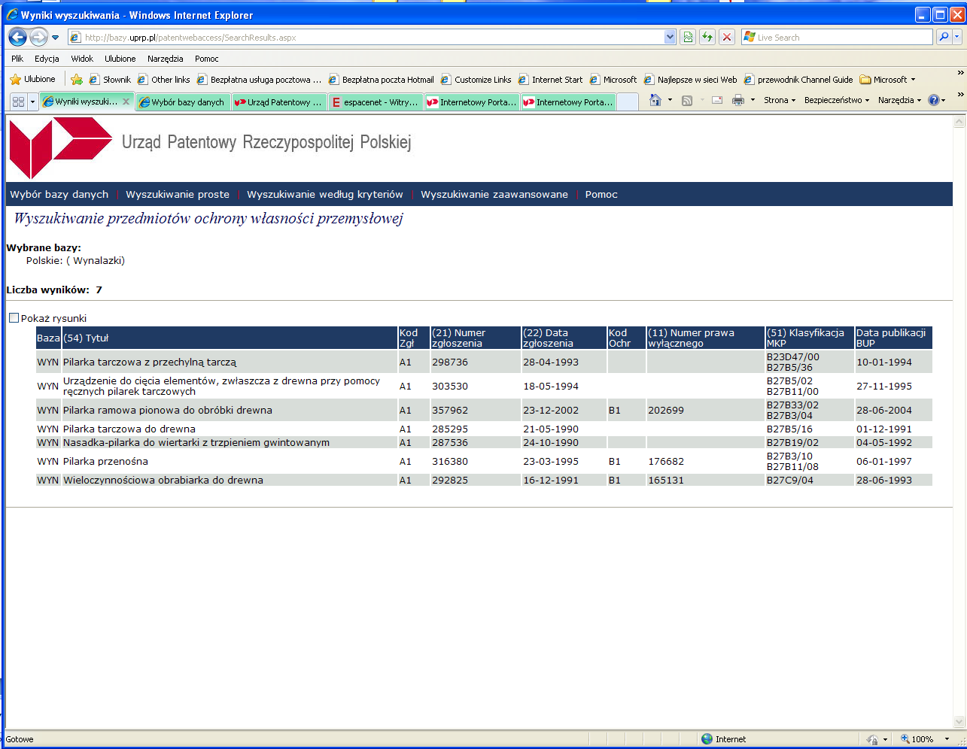The height and width of the screenshot is (749, 967).
Task: Open the search provider dropdown arrow
Action: tap(957, 37)
